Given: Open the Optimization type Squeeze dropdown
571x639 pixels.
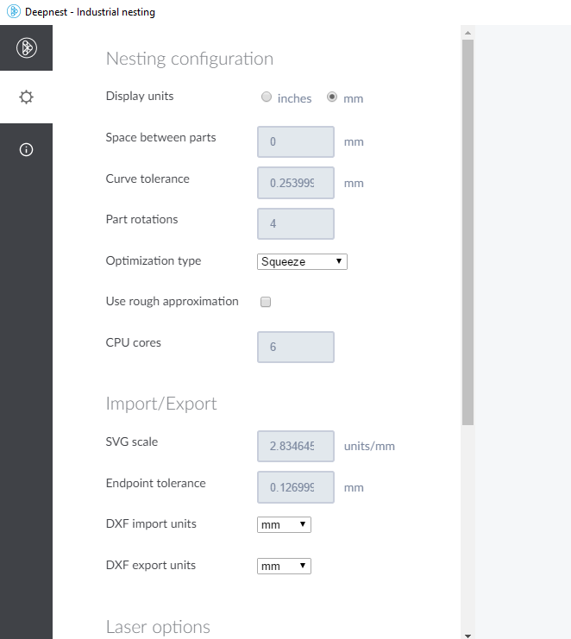Looking at the screenshot, I should point(302,261).
